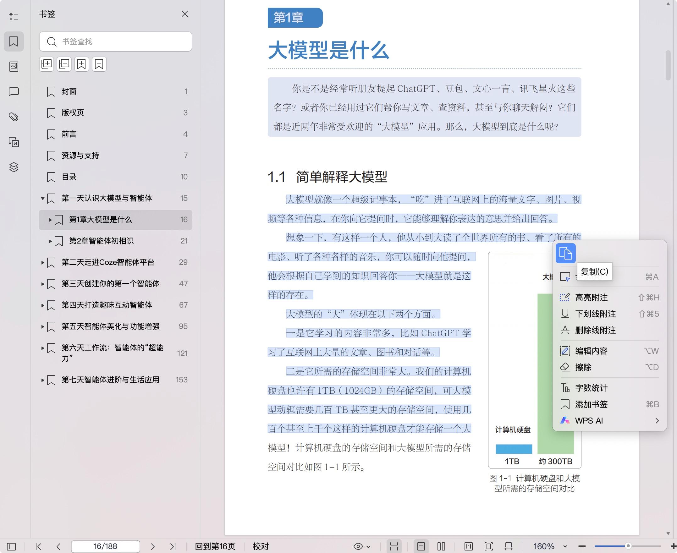Open the eye protection mode dropdown
The height and width of the screenshot is (553, 677).
click(362, 547)
